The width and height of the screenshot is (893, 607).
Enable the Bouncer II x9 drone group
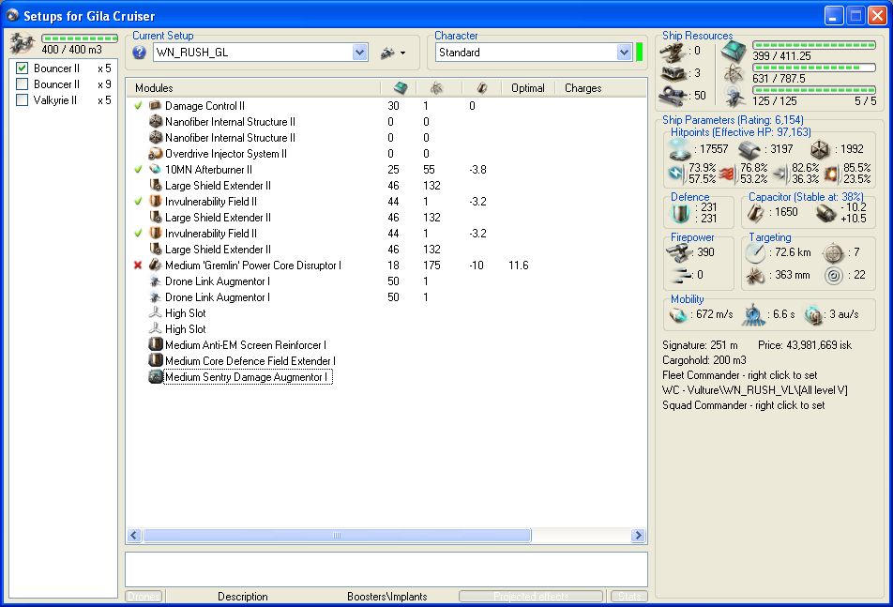click(23, 84)
